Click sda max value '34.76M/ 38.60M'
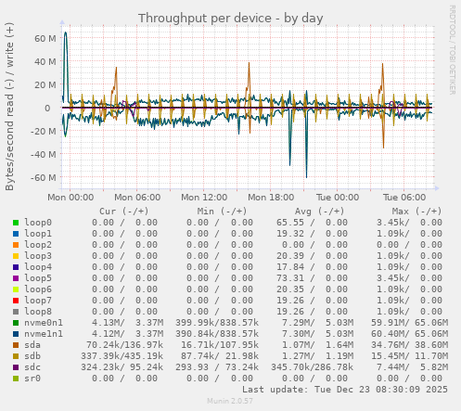 click(409, 345)
